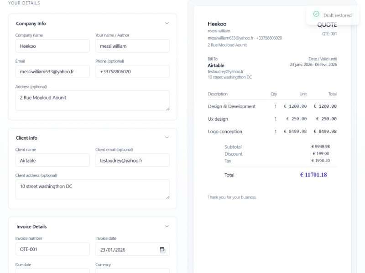Edit the Invoice number field QTE-001
The image size is (365, 273).
click(x=52, y=249)
